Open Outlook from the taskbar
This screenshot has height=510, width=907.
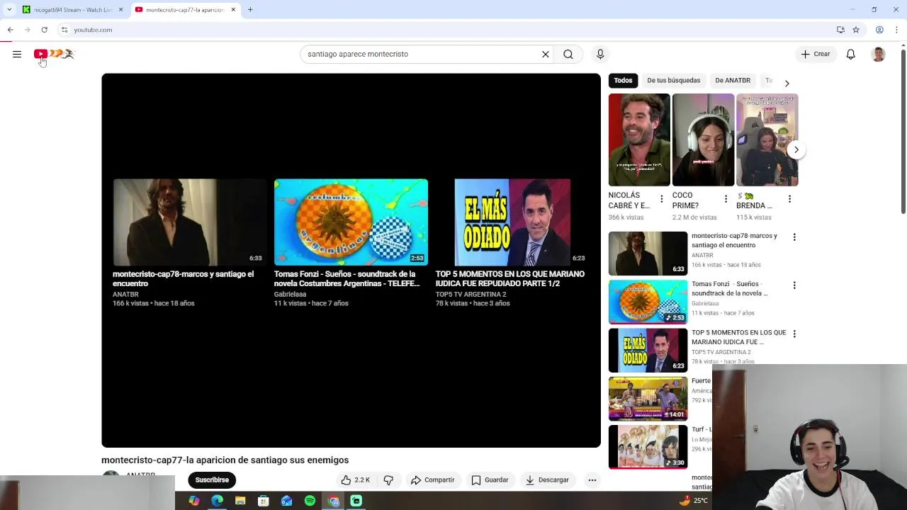pyautogui.click(x=286, y=501)
